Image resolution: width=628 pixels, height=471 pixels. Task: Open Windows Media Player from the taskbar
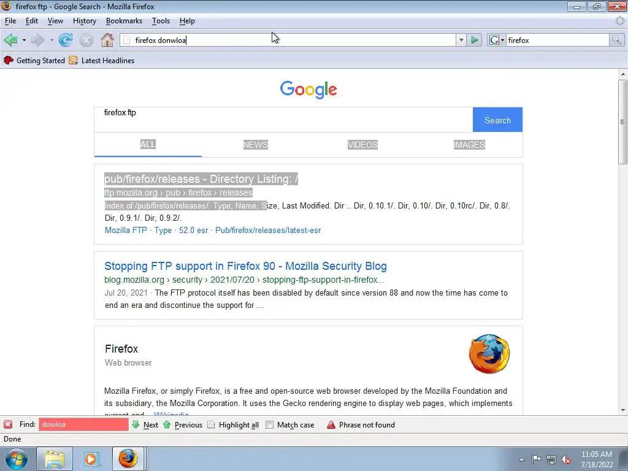coord(91,459)
